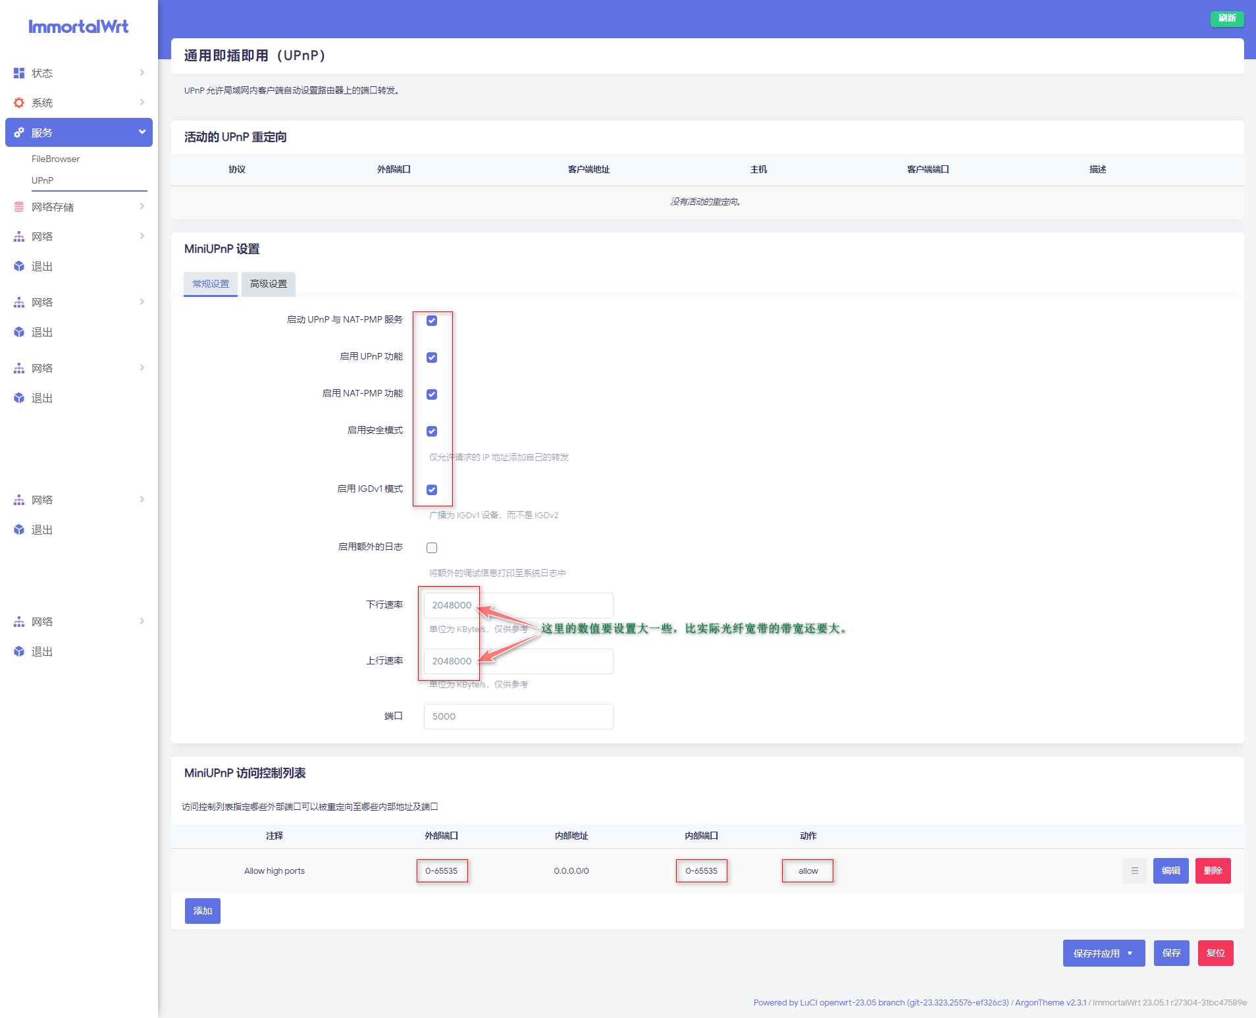Click the first 退出 logout cube icon
The width and height of the screenshot is (1256, 1018).
[19, 266]
